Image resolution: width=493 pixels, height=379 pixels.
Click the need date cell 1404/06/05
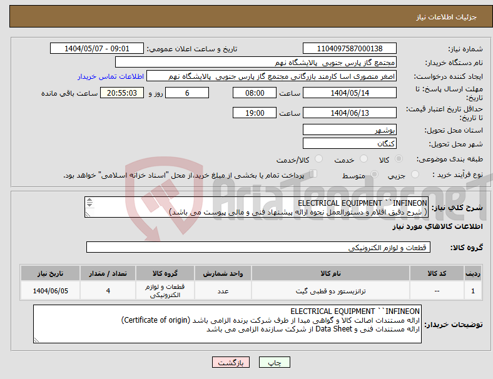(50, 291)
